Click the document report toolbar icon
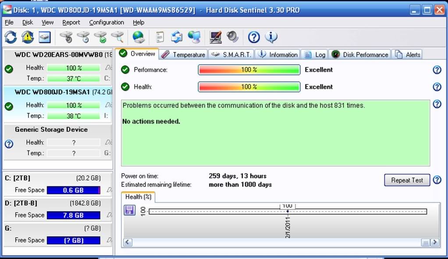 pyautogui.click(x=160, y=37)
